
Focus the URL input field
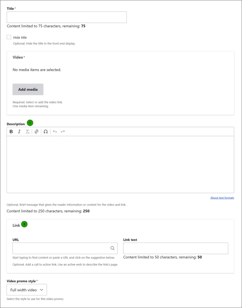click(x=65, y=248)
